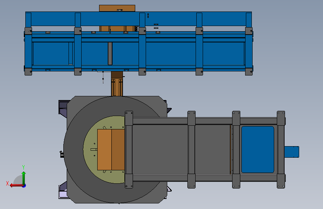Select the blue motor block protruding from the gray conveyor
The width and height of the screenshot is (323, 209).
[x=292, y=152]
